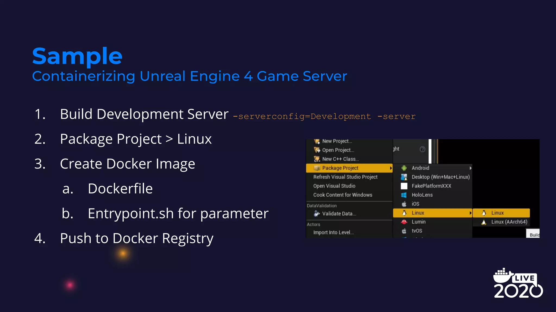Click the Lumin red platform icon

tap(404, 222)
